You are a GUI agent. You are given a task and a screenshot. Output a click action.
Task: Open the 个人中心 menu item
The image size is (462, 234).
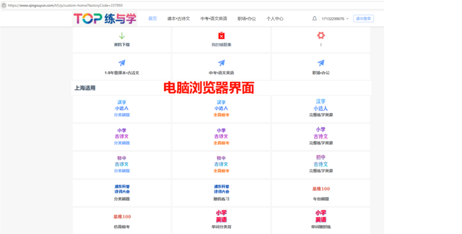275,18
